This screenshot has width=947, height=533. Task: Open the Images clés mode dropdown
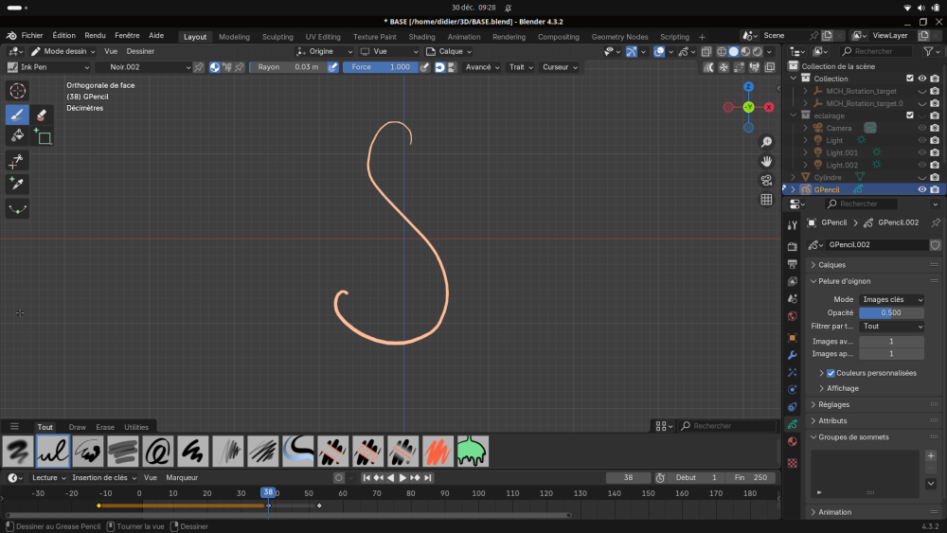coord(892,299)
